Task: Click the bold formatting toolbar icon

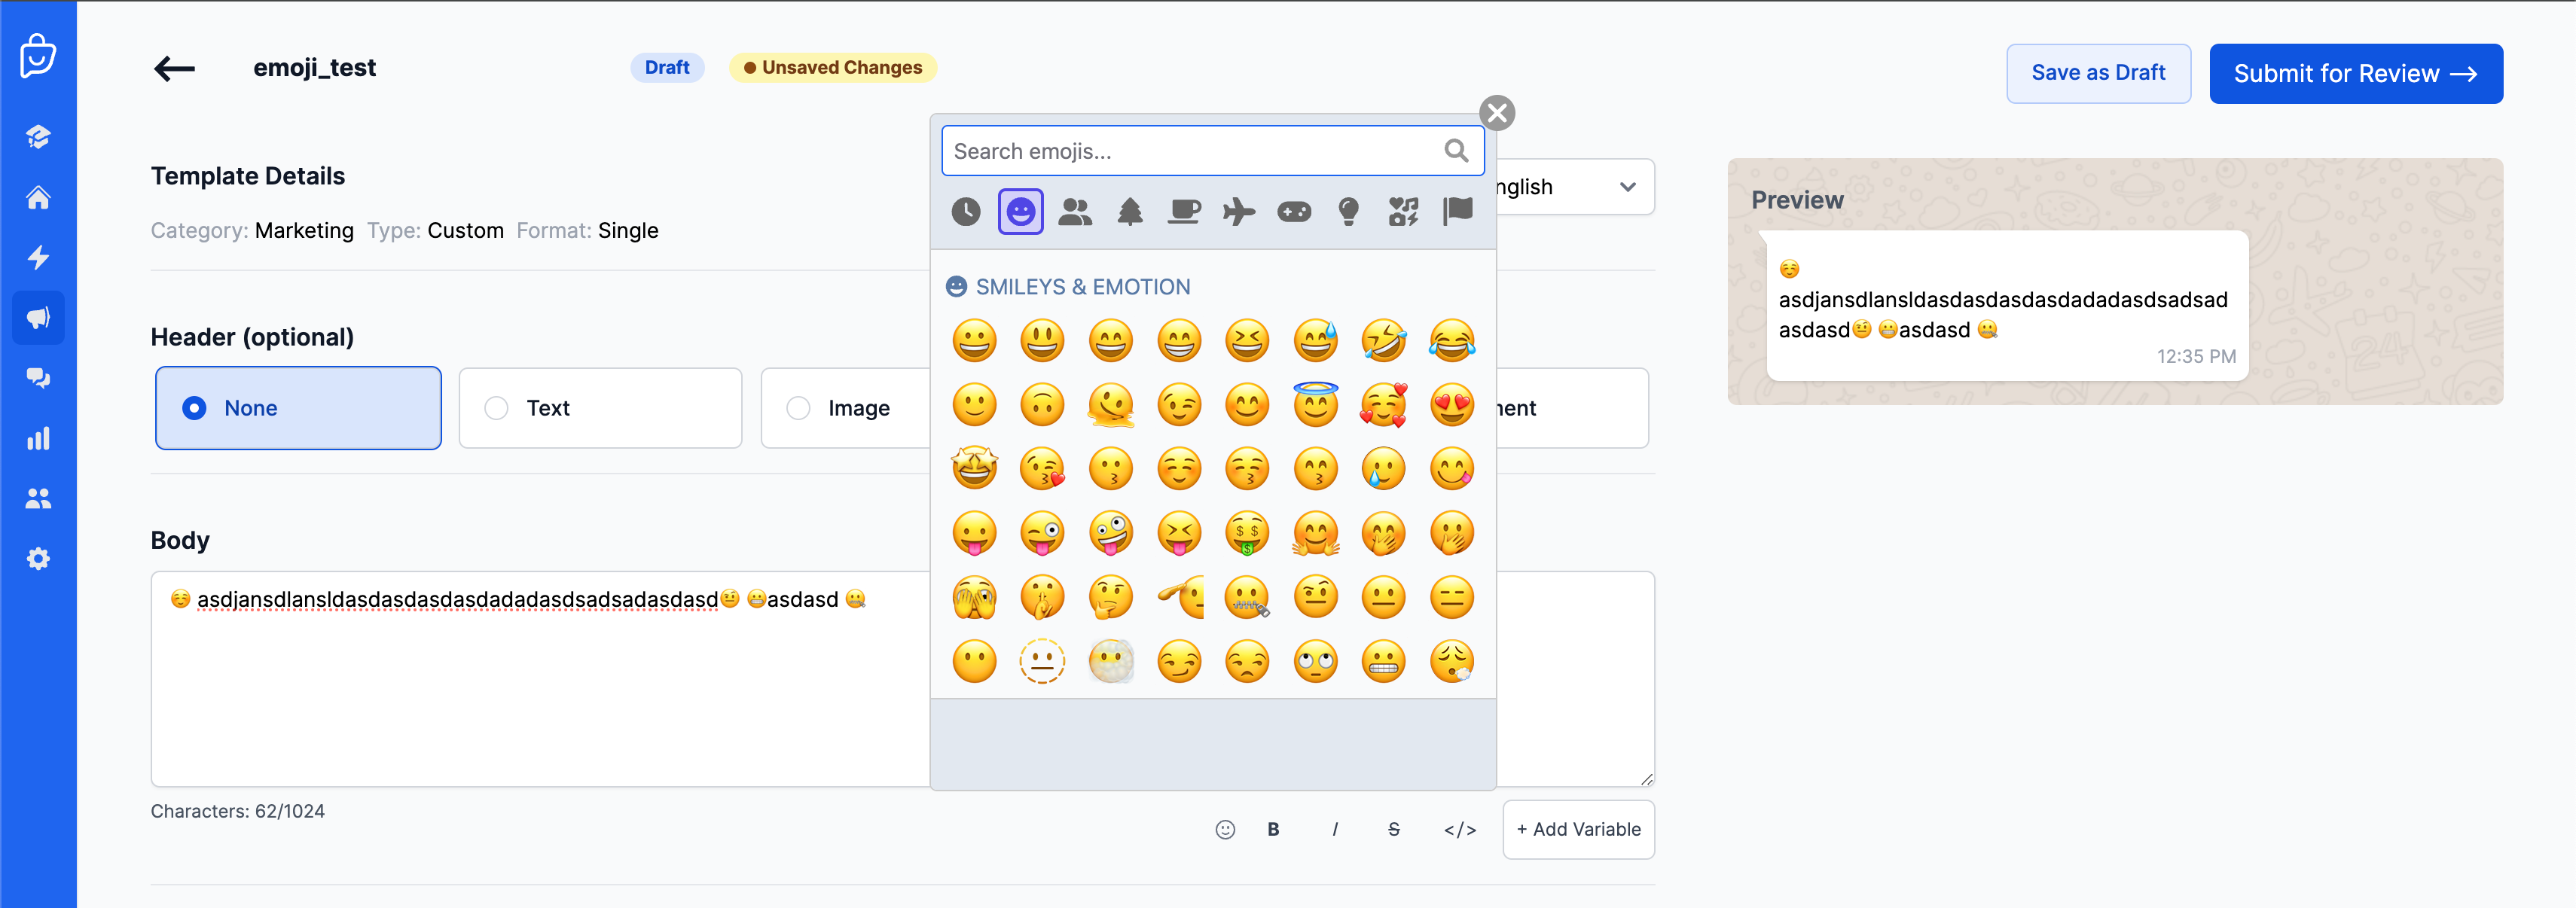Action: click(1273, 827)
